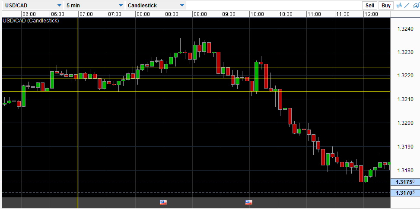Viewport: 420px width, 209px height.
Task: Click the 06:00 time axis label
Action: pos(29,14)
